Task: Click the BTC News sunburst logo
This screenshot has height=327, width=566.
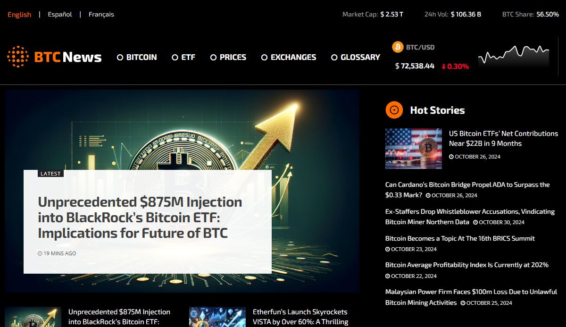Action: (x=18, y=57)
